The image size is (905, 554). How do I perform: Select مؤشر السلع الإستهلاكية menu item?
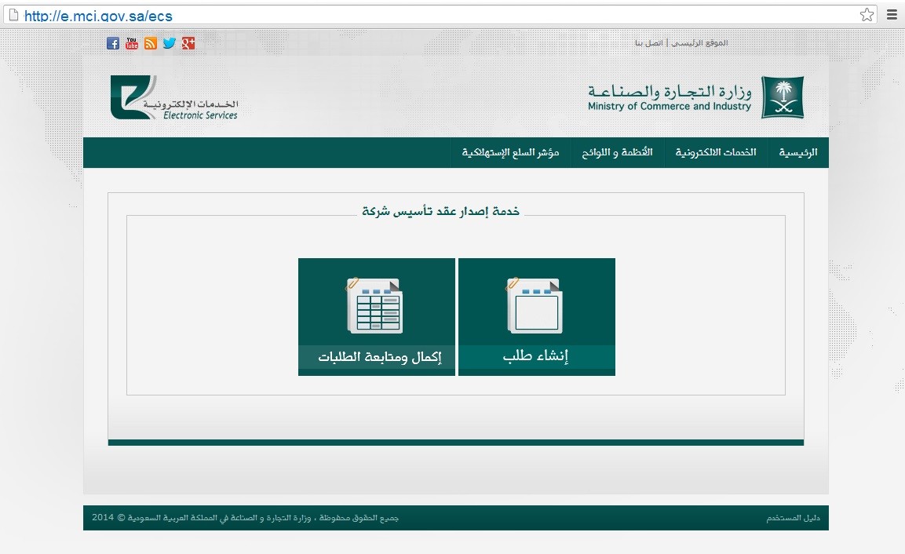[510, 153]
